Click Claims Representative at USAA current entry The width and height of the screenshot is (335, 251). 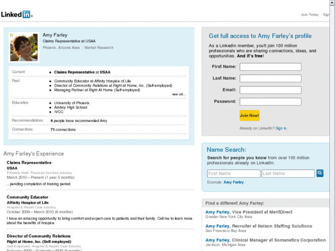pos(82,72)
